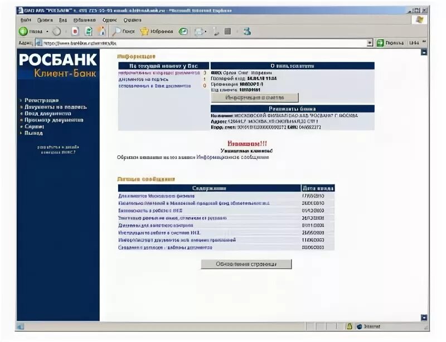Click the red Stop loading icon
This screenshot has width=446, height=342.
click(75, 31)
